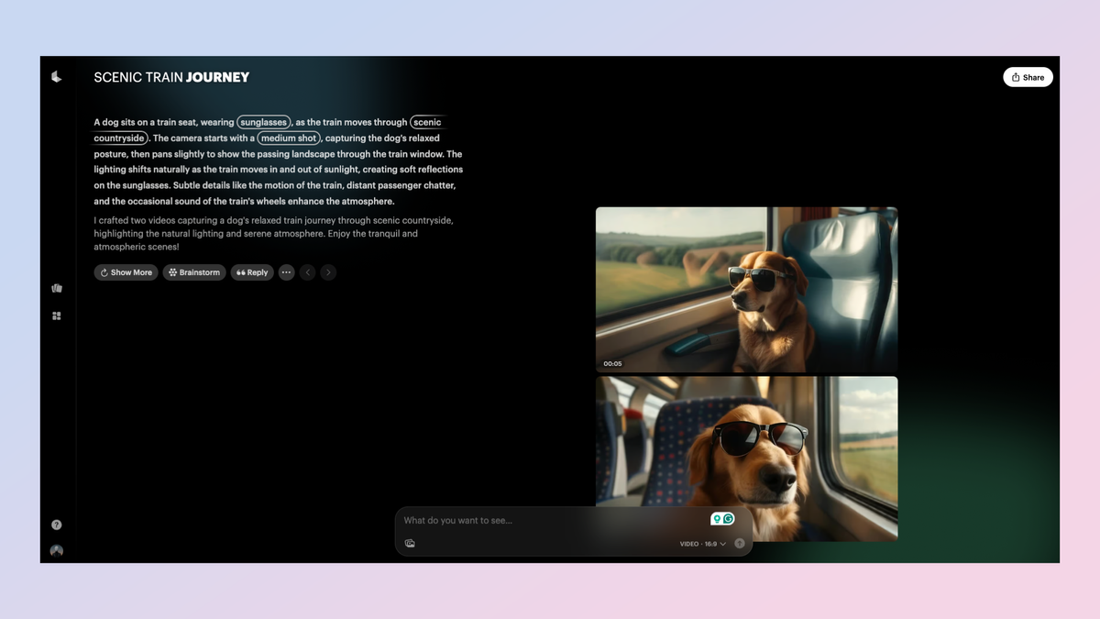The width and height of the screenshot is (1100, 619).
Task: Click the Brainstorm button
Action: click(x=193, y=272)
